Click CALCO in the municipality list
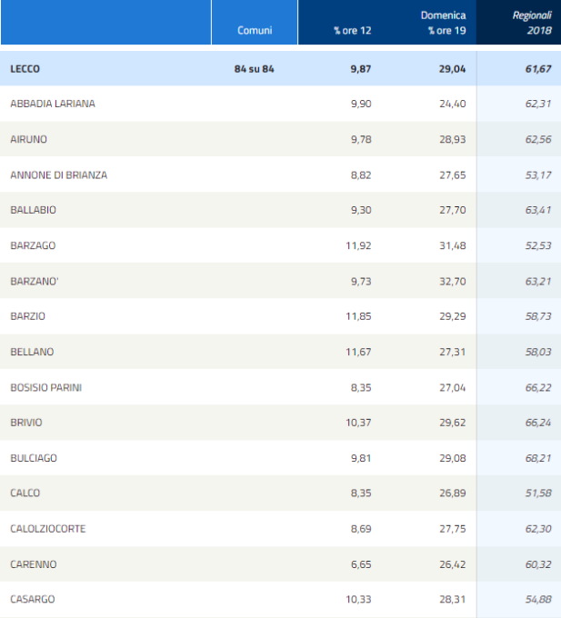561x618 pixels. 25,493
